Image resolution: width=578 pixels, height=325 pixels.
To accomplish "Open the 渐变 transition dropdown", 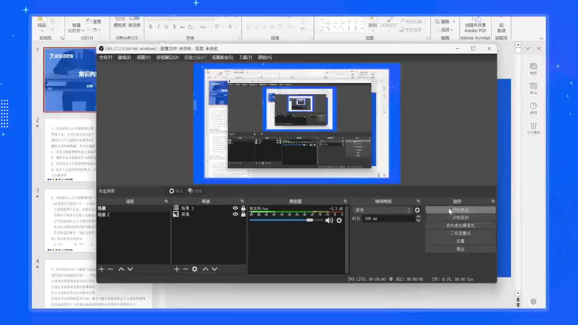I will click(383, 210).
